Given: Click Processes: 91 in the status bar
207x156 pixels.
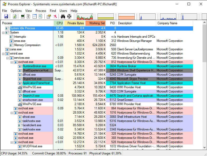Looking at the screenshot, I should (78, 153).
